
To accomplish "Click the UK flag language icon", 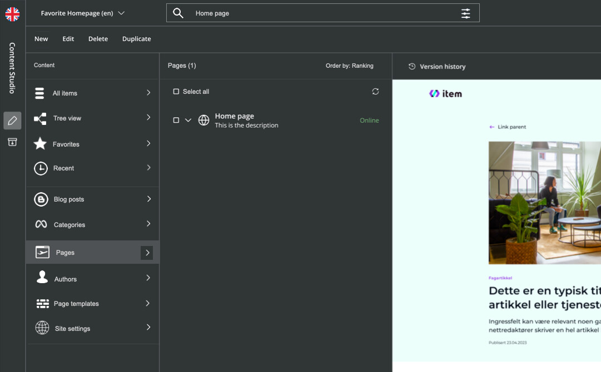I will coord(12,14).
